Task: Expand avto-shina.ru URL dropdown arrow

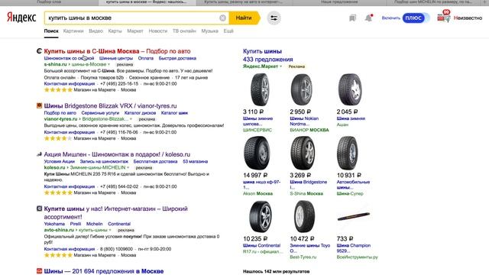Action: tap(110, 230)
